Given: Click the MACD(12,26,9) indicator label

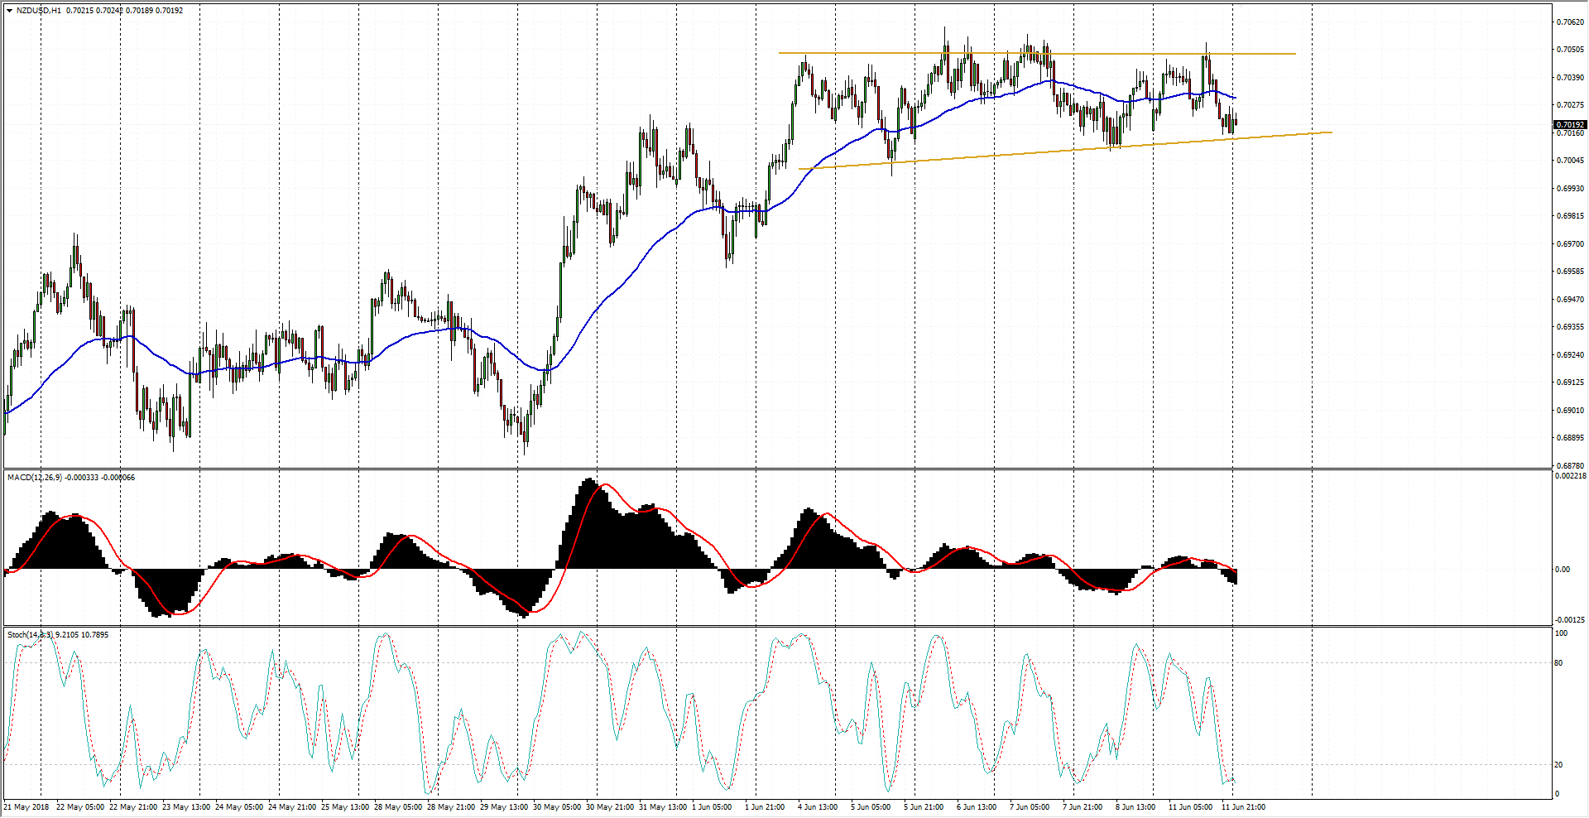Looking at the screenshot, I should [x=33, y=478].
